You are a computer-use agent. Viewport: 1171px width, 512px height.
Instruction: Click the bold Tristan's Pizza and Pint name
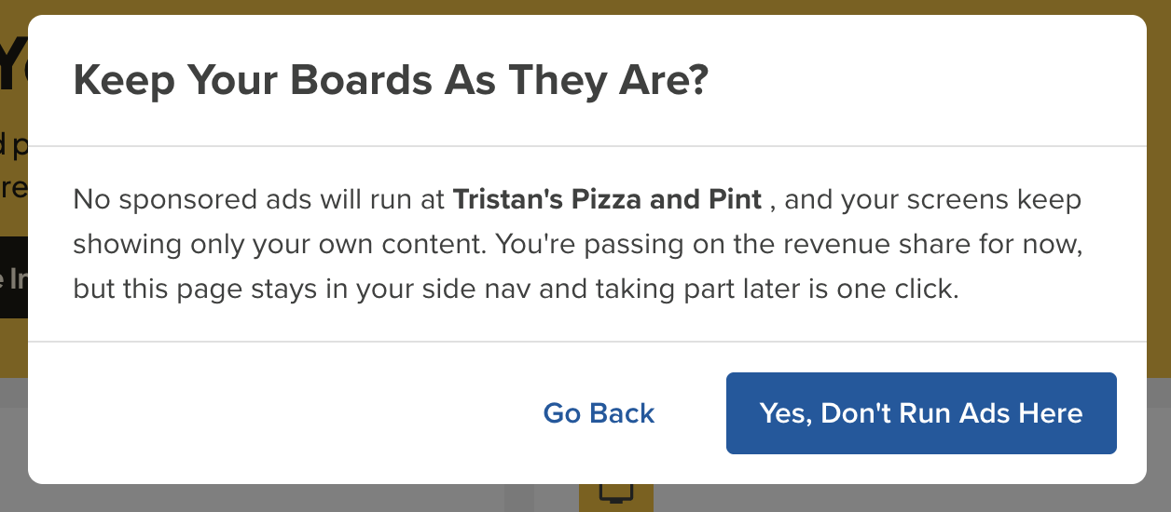[x=607, y=199]
